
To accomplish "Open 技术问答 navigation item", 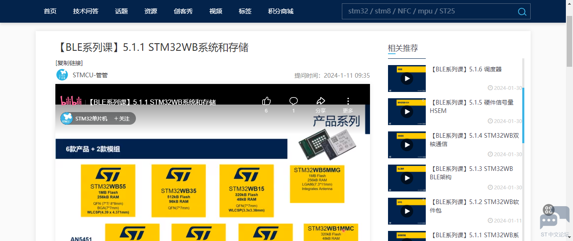I will pos(86,11).
